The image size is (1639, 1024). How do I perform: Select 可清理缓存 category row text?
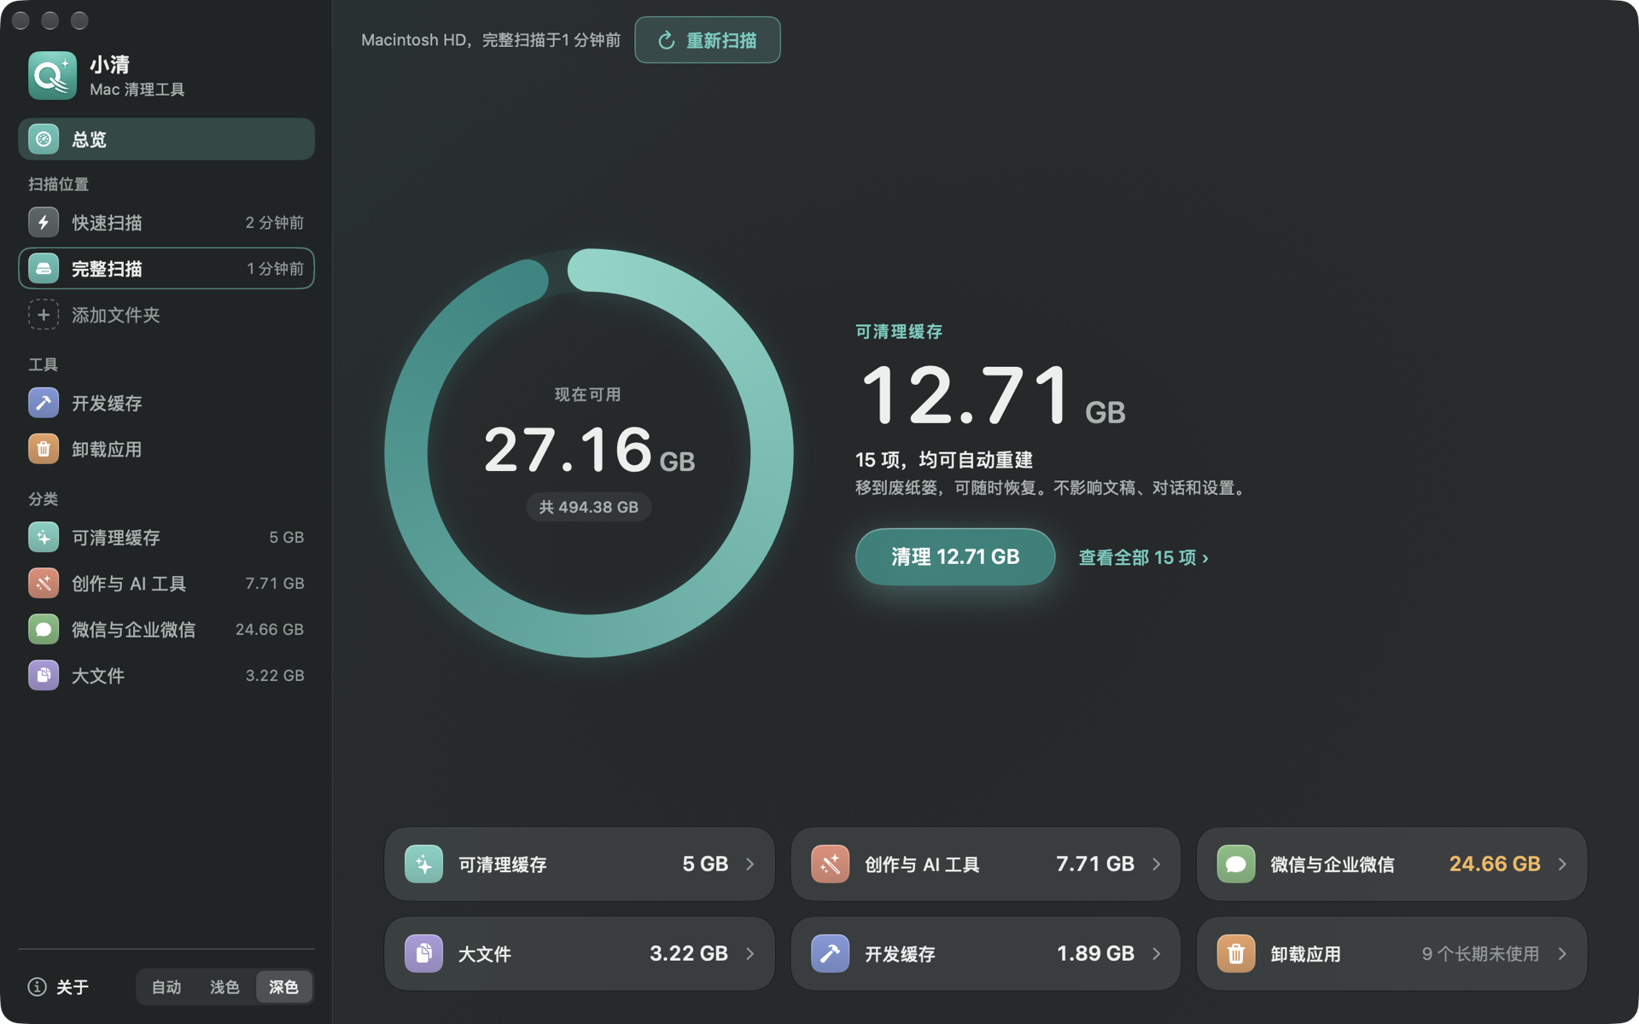pos(116,538)
